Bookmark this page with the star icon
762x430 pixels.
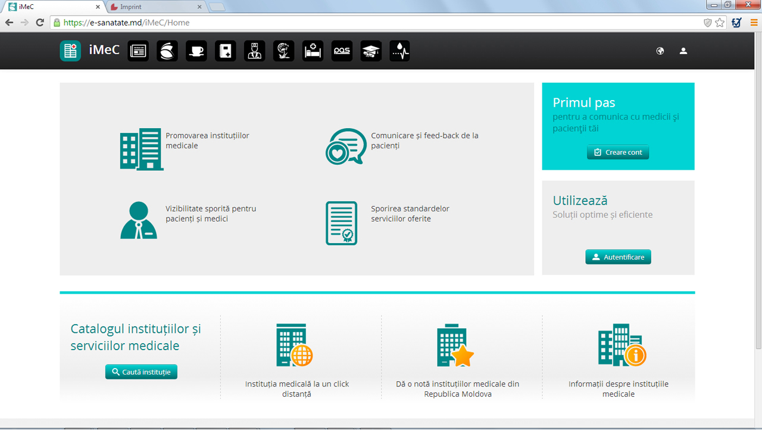click(x=720, y=23)
